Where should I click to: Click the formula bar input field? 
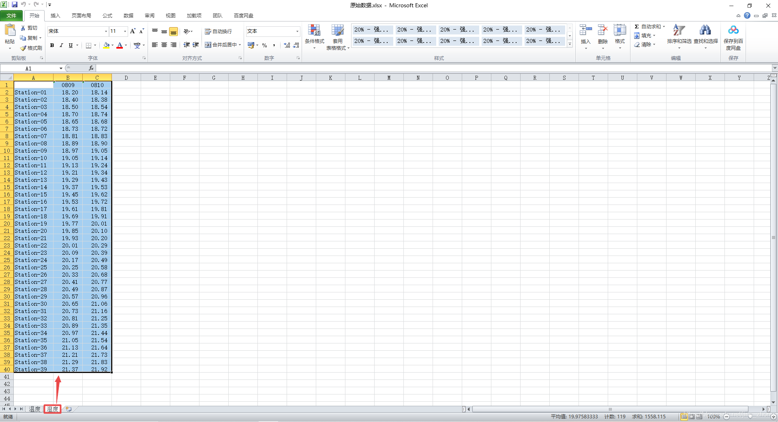point(434,68)
